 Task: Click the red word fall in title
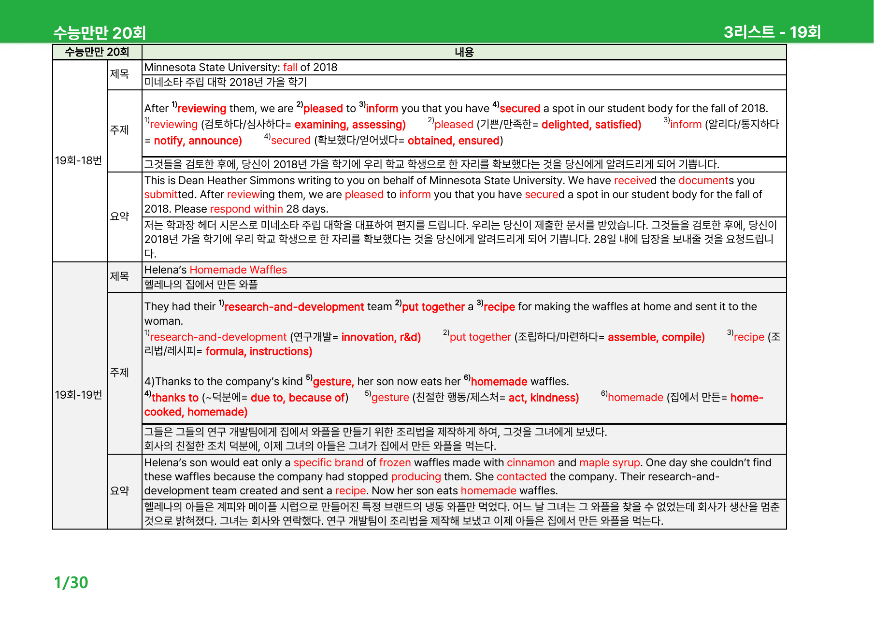tap(290, 67)
